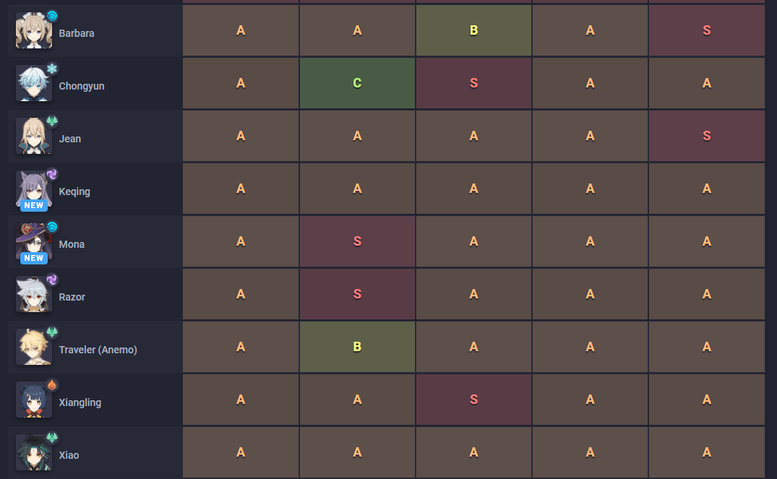Viewport: 777px width, 479px height.
Task: Click the Chongyun name link
Action: pos(82,86)
